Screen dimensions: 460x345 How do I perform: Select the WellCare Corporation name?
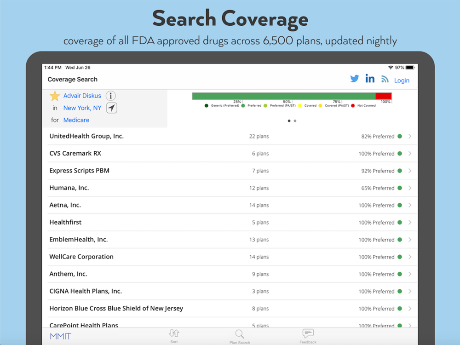(81, 257)
